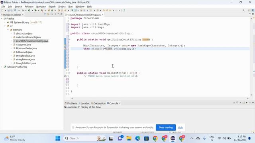255x143 pixels.
Task: Switch to the Javadoc tab
Action: point(84,103)
